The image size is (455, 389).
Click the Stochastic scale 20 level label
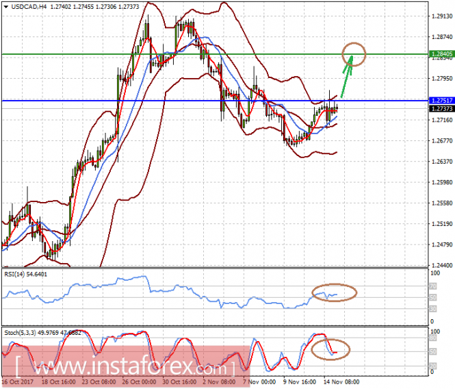click(x=433, y=366)
